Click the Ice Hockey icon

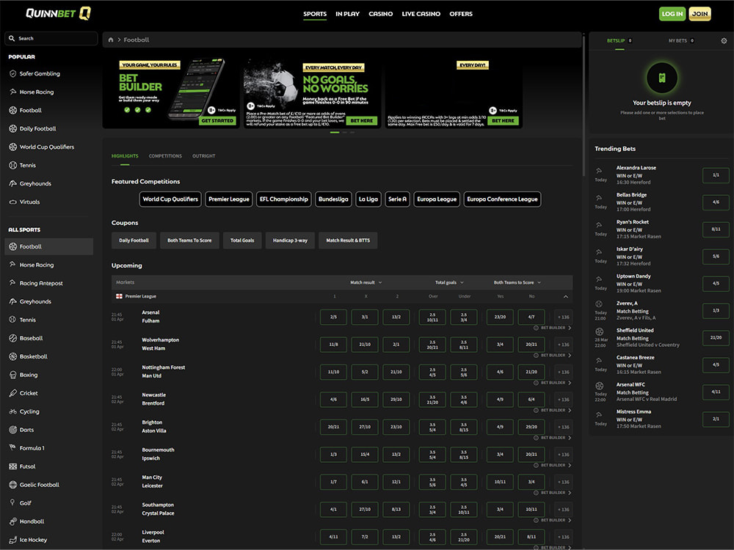[12, 540]
